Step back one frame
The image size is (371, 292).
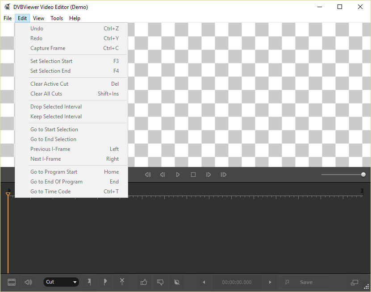coord(163,175)
